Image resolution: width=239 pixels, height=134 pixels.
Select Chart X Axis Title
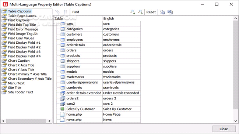click(x=21, y=65)
